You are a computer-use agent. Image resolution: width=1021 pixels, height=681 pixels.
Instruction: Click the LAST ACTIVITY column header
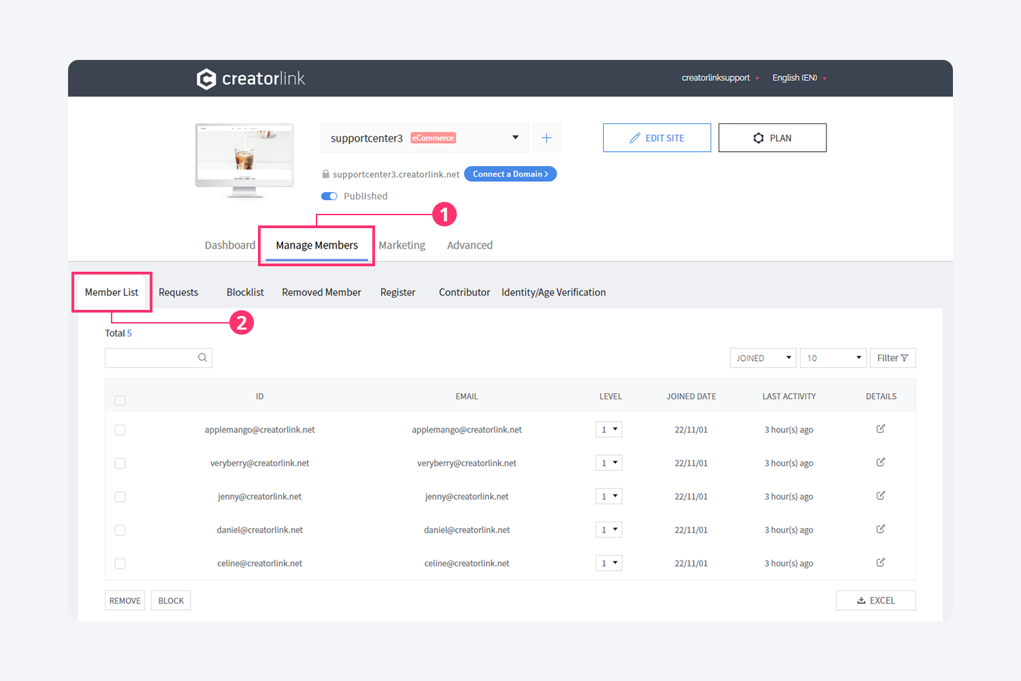789,396
